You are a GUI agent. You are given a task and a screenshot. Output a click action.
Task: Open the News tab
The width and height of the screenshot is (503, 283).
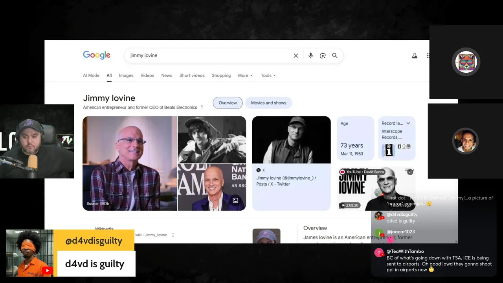167,75
